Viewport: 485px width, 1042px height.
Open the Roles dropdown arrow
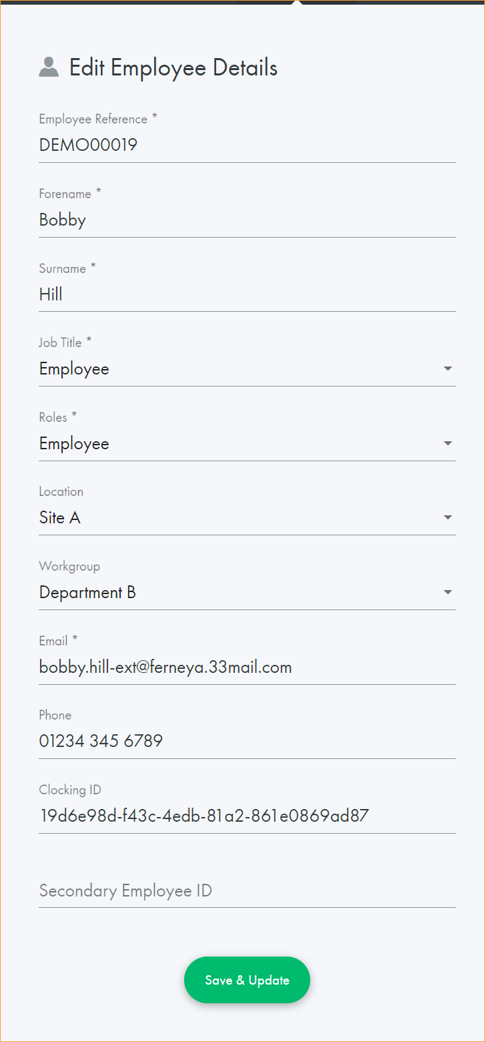(448, 443)
